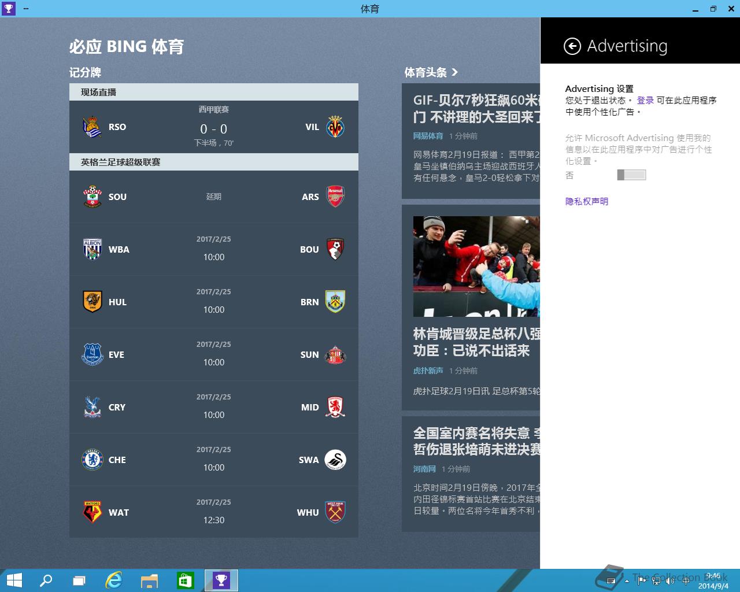The height and width of the screenshot is (592, 740).
Task: Click the West Brom (WBA) team crest
Action: [92, 249]
